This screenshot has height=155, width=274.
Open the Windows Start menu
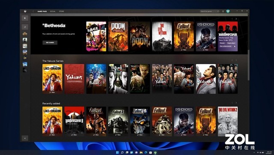click(x=117, y=152)
